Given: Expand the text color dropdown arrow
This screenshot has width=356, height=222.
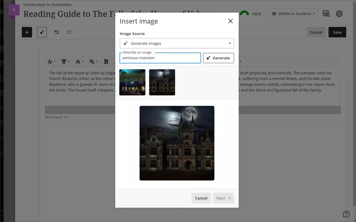Looking at the screenshot, I should [x=55, y=61].
